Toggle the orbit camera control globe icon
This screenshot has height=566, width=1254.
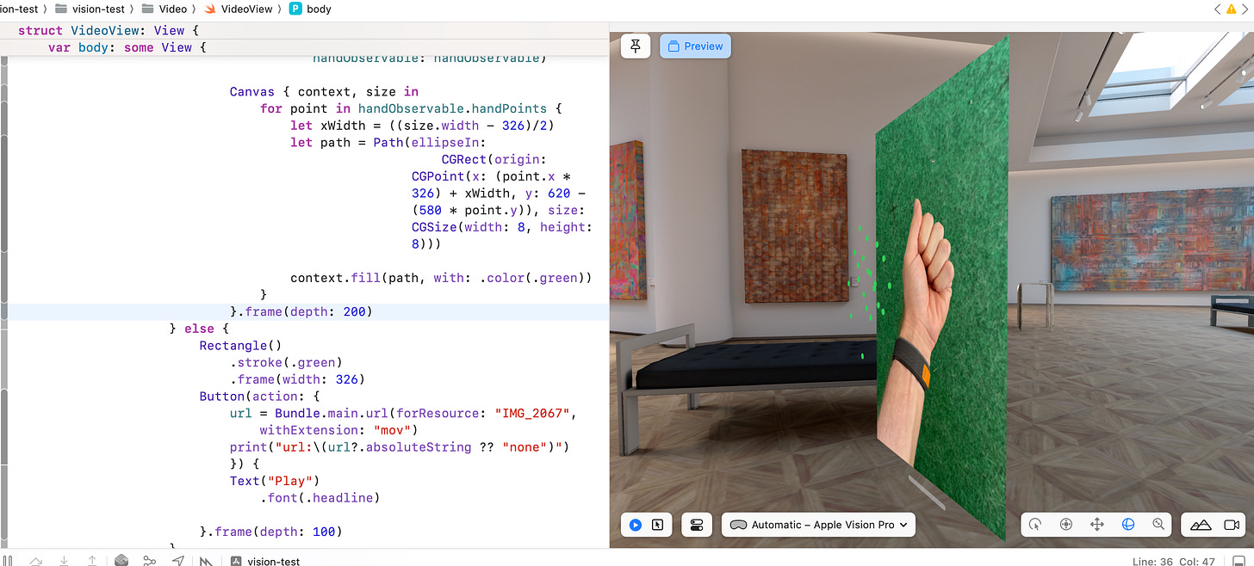tap(1128, 524)
